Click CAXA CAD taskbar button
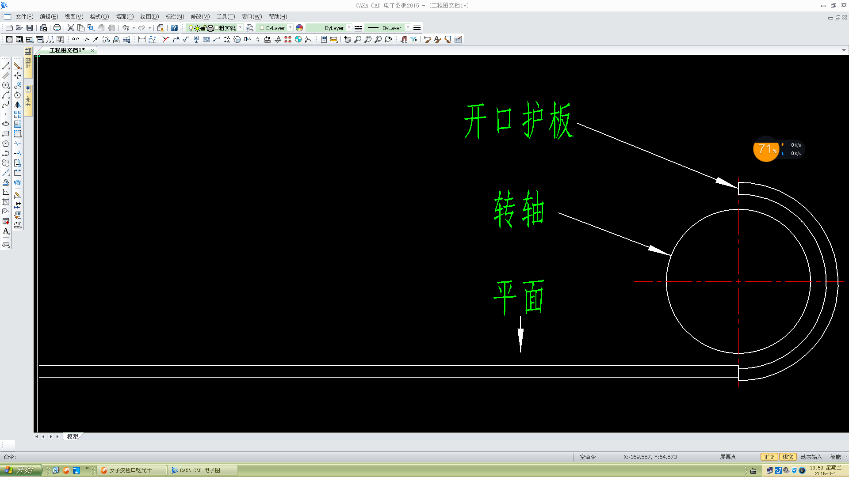849x477 pixels. click(203, 470)
